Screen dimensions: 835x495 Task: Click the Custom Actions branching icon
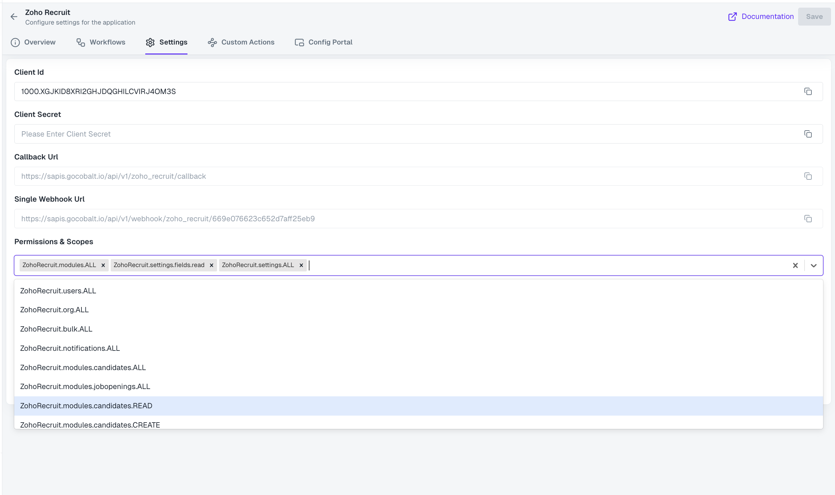[x=212, y=42]
